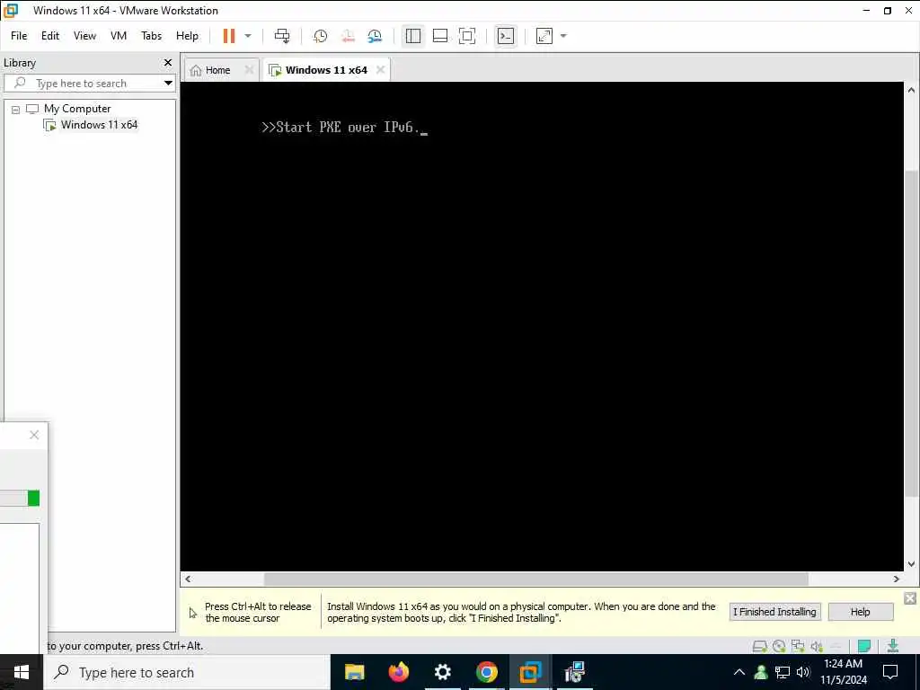Click the VMware Workstation taskbar icon
The width and height of the screenshot is (920, 690).
[530, 672]
